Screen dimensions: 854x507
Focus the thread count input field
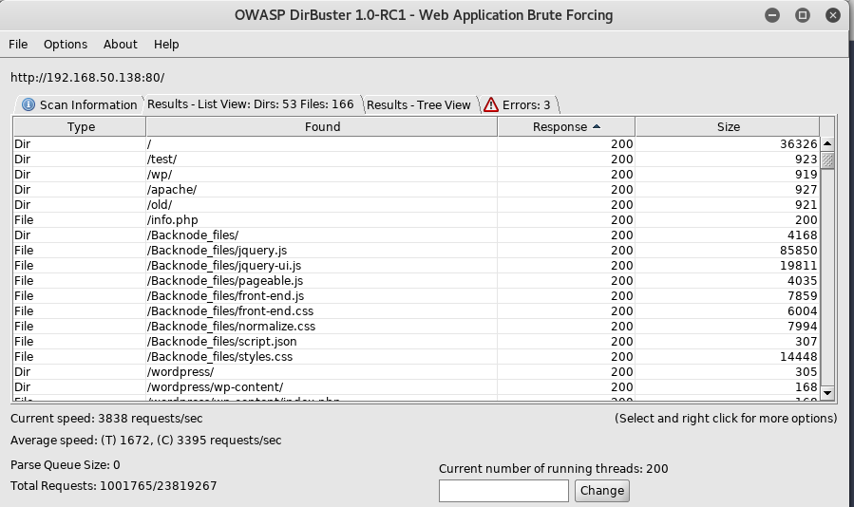(503, 491)
